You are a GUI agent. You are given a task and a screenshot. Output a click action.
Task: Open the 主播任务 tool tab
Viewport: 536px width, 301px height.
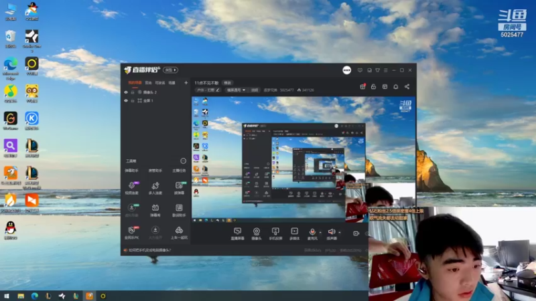(179, 171)
